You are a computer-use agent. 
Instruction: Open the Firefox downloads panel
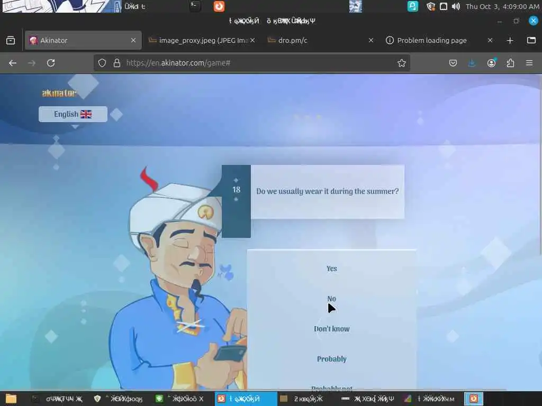coord(472,63)
